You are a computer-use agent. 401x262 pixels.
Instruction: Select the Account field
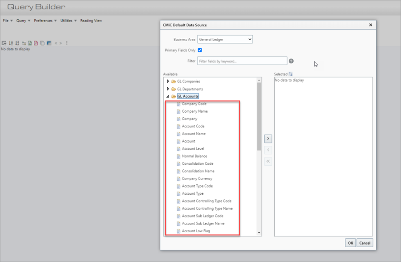click(188, 141)
